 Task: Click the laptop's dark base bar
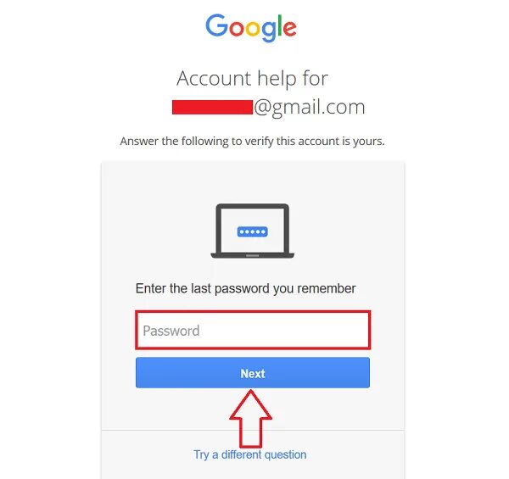click(x=253, y=255)
